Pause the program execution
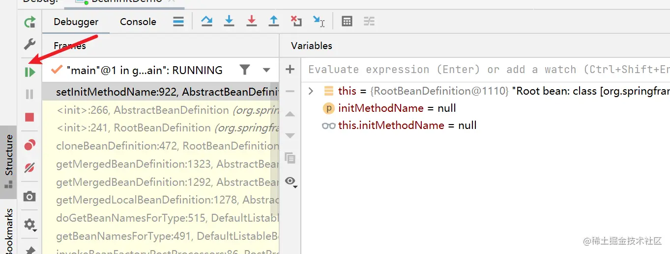Screen dimensions: 670x254 point(29,94)
